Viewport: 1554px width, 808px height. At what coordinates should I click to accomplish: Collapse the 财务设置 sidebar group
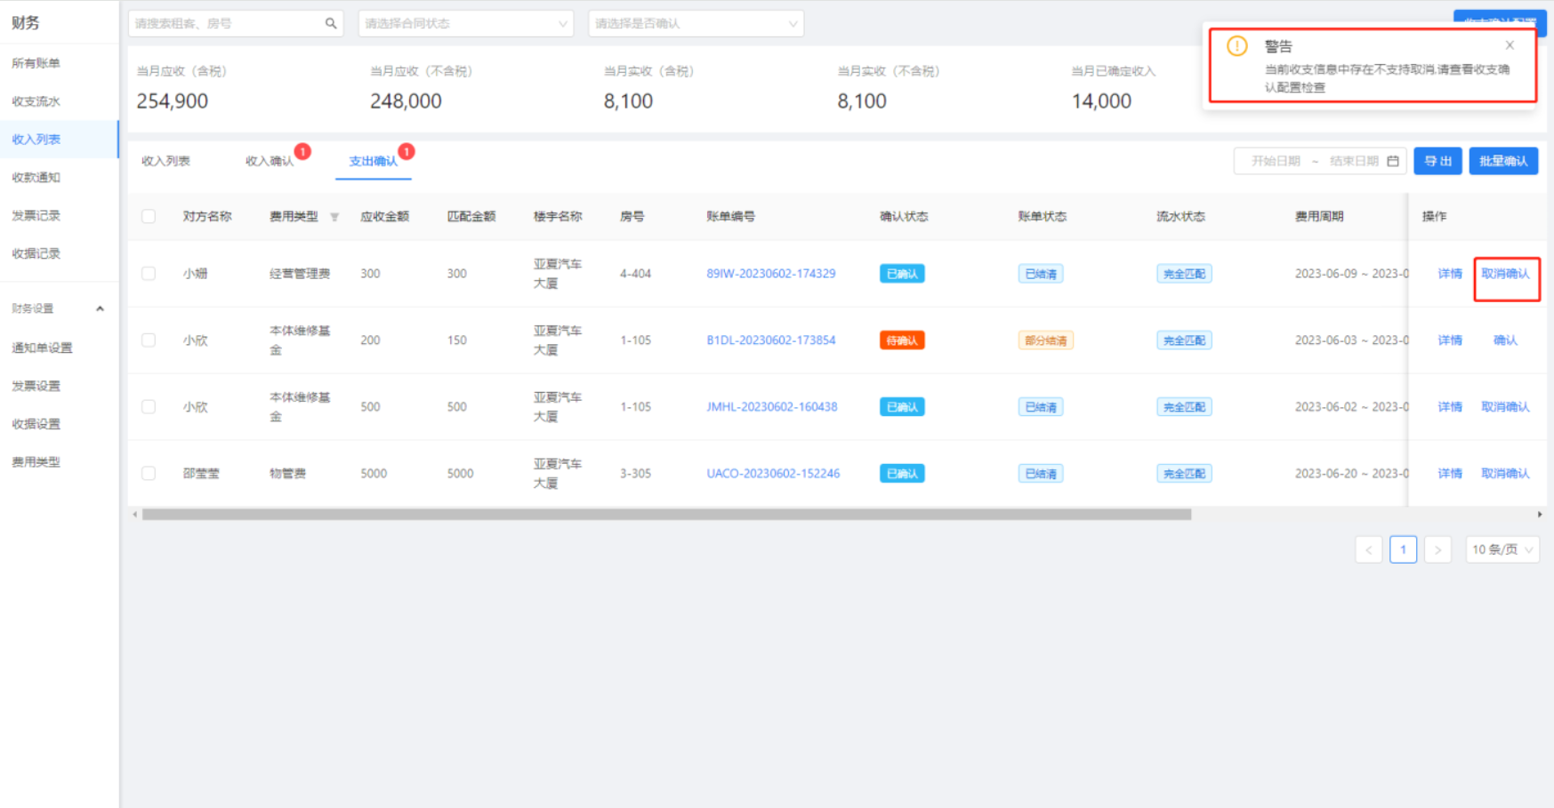tap(100, 308)
